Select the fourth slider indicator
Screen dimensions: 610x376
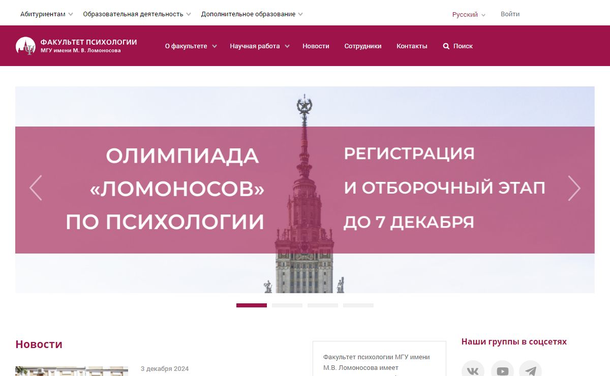[358, 305]
